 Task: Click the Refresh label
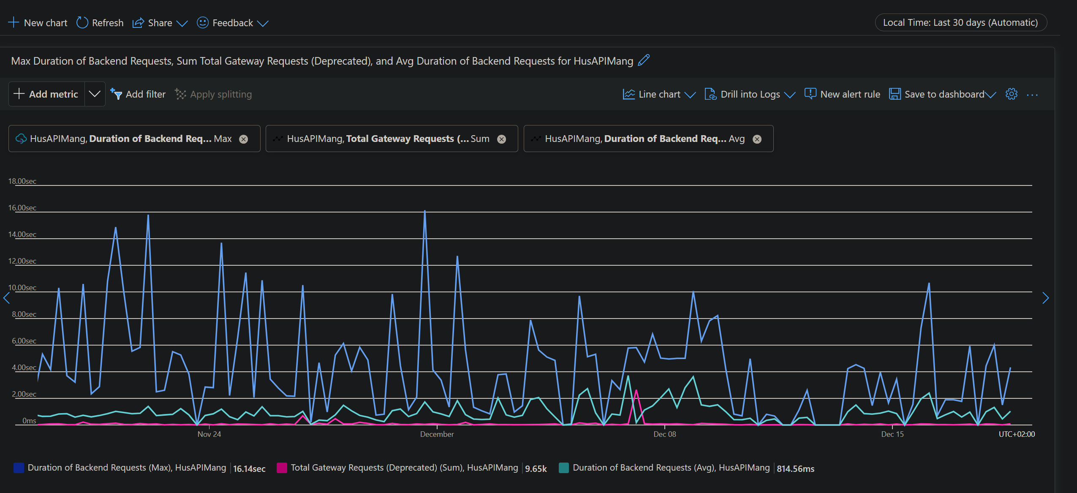pos(108,23)
